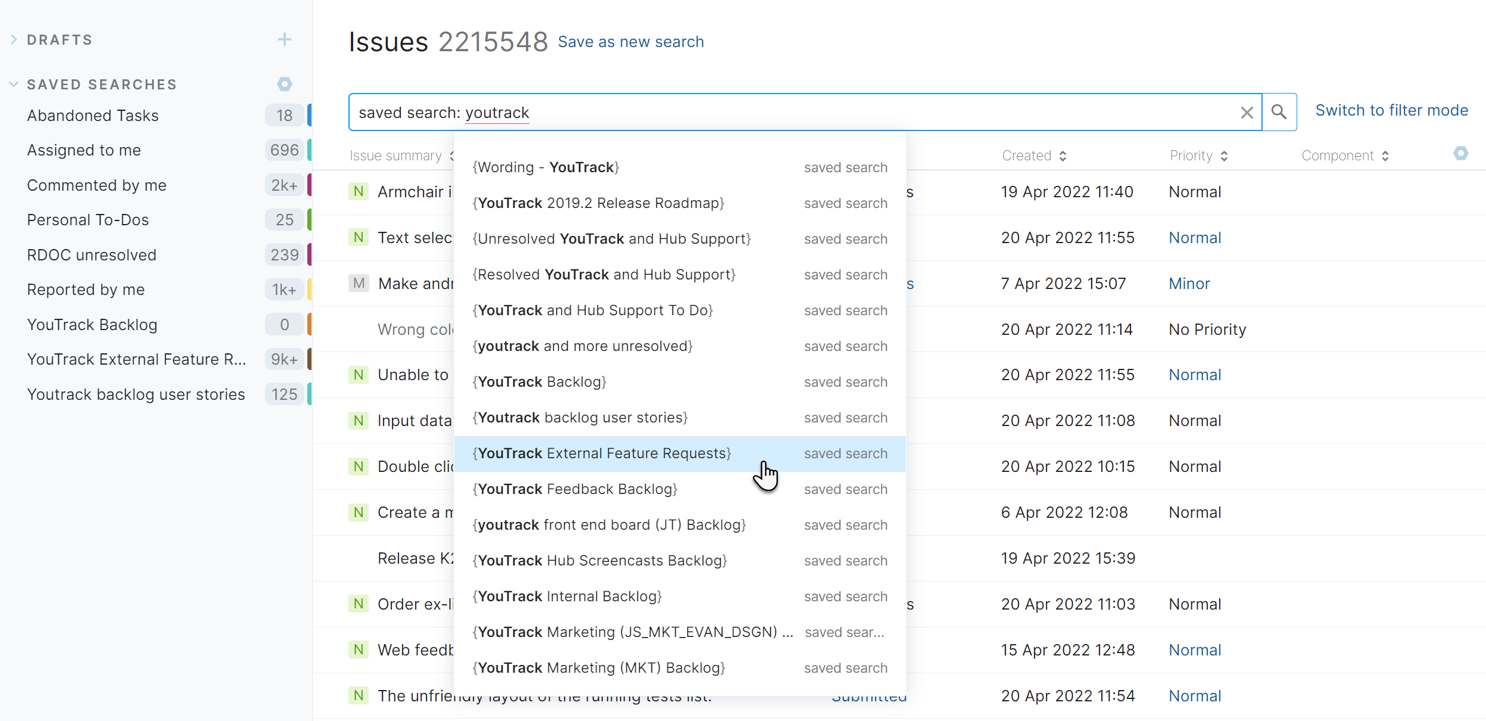The image size is (1486, 721).
Task: Click the sort icon beside the Priority header
Action: pyautogui.click(x=1225, y=156)
